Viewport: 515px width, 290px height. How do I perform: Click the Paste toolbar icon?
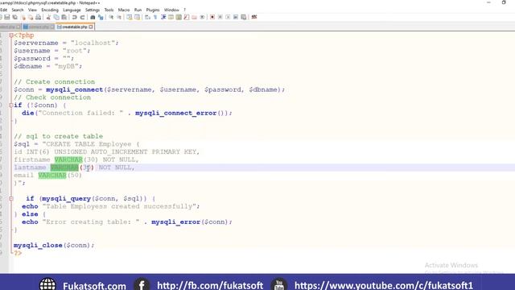64,17
